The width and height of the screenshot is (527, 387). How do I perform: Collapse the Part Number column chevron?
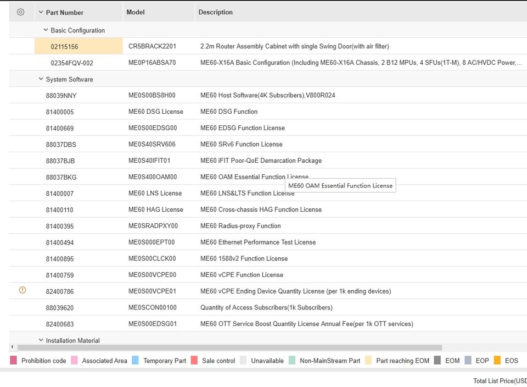coord(41,12)
